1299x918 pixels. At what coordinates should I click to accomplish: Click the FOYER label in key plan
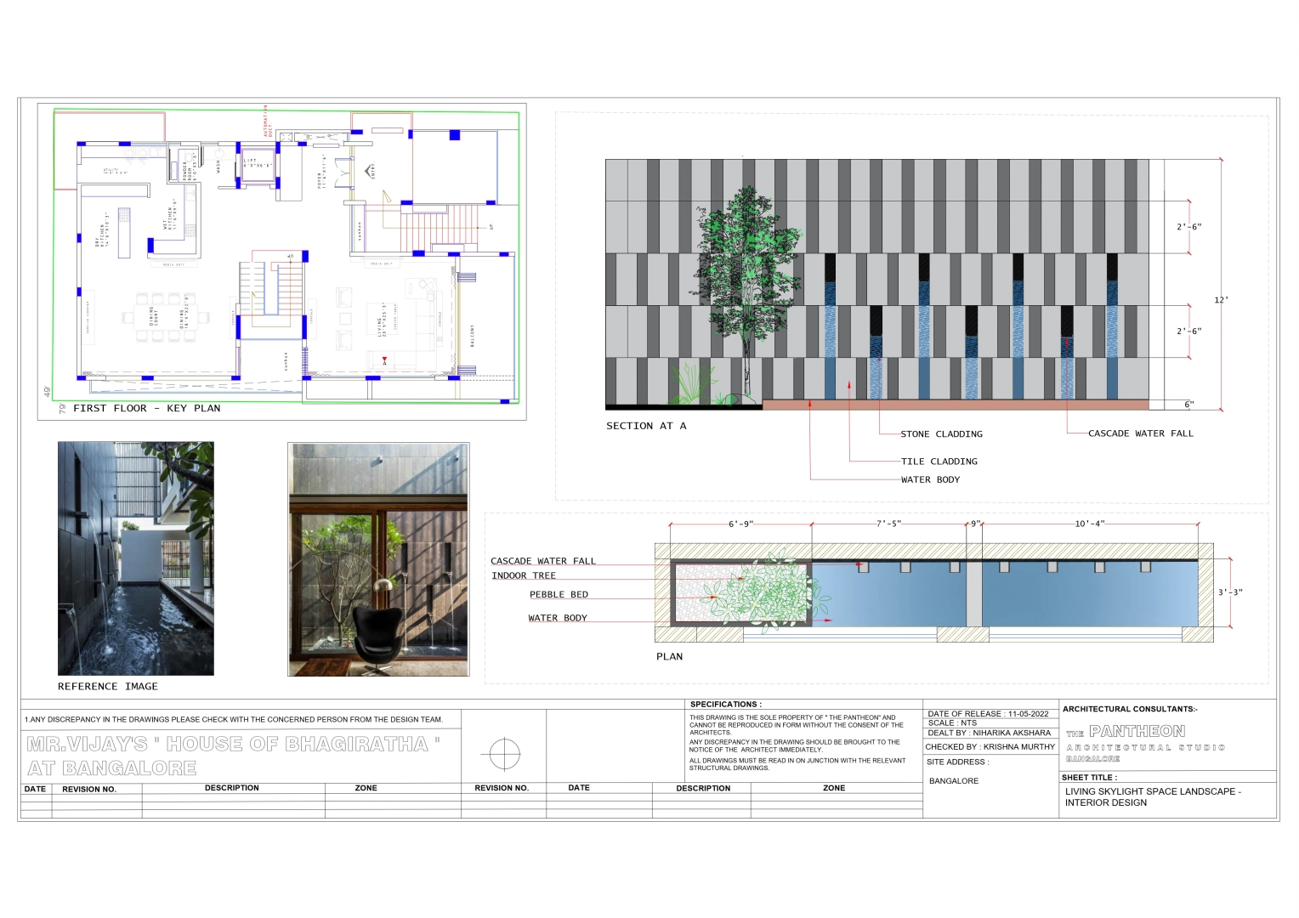322,171
